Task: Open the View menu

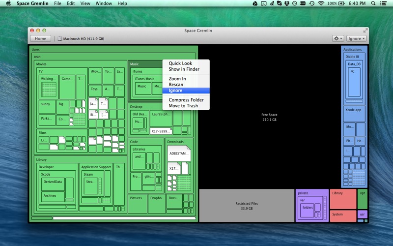Action: tap(85, 3)
